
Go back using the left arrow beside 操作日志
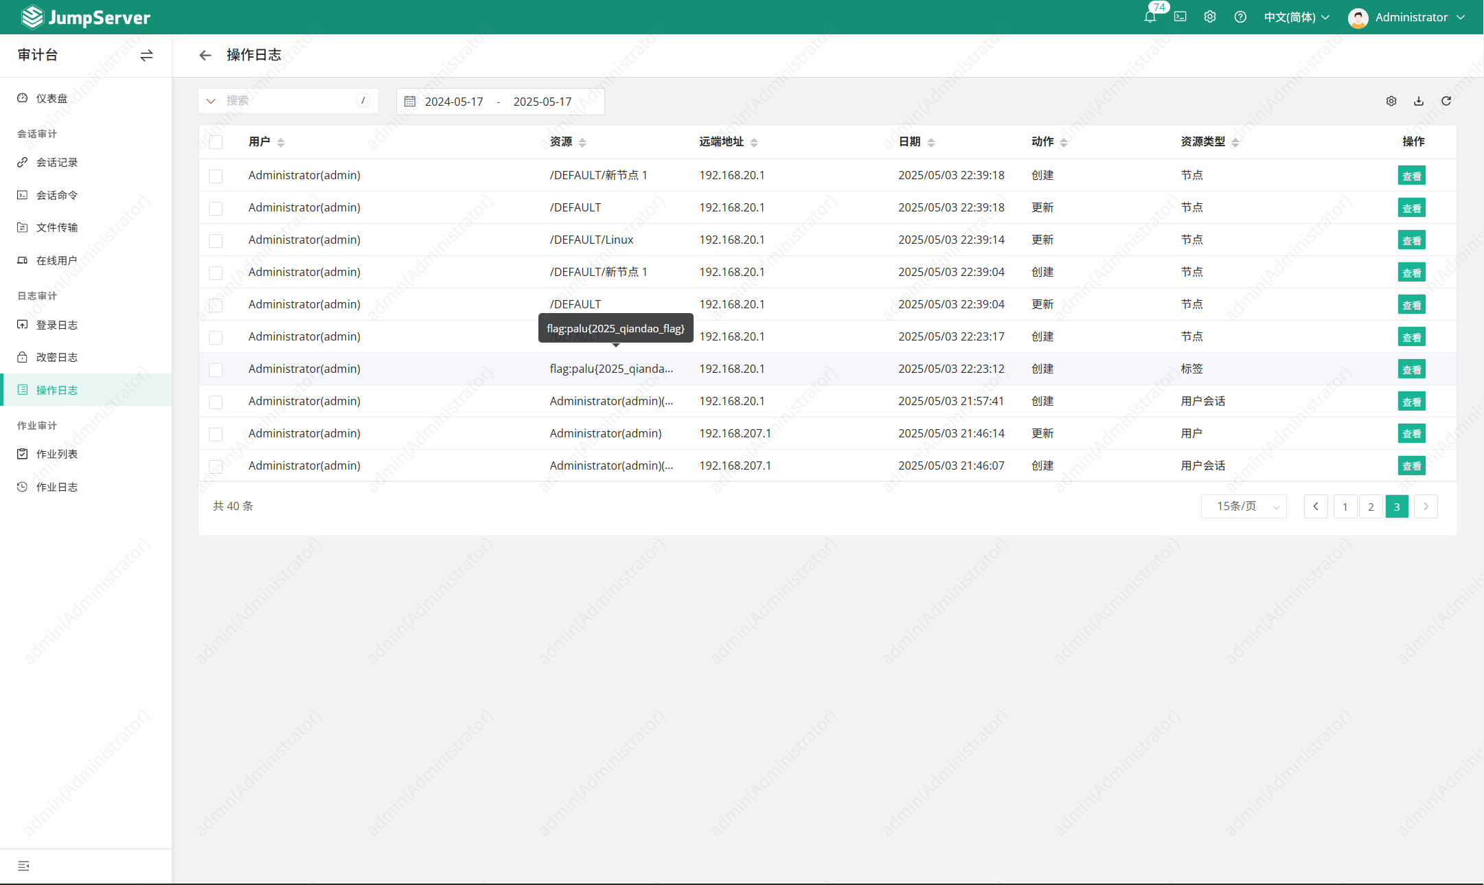pyautogui.click(x=205, y=56)
